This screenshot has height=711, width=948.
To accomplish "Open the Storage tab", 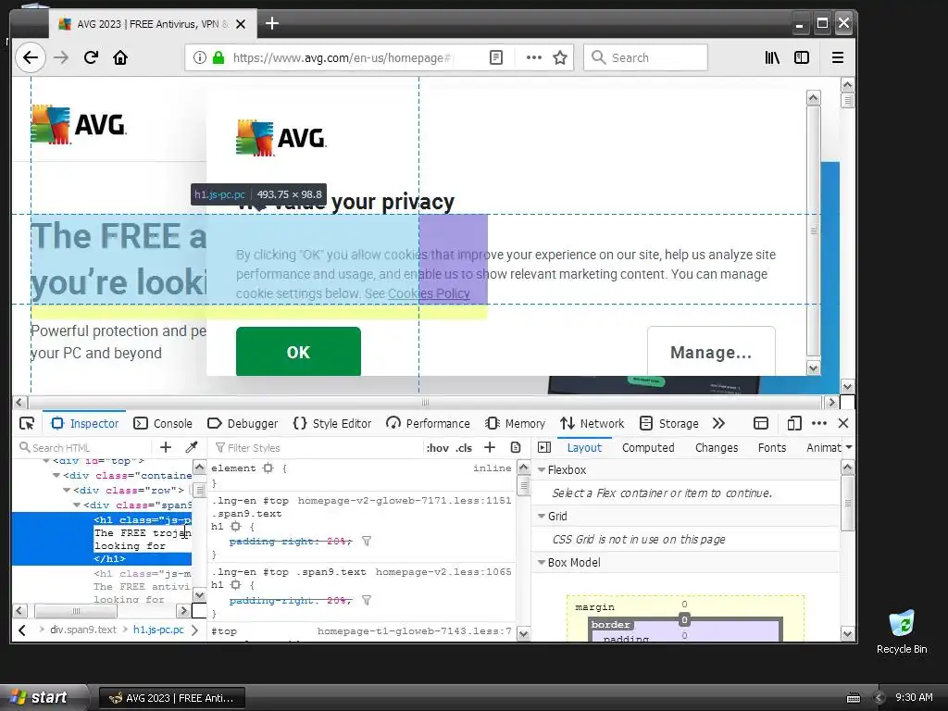I will tap(669, 423).
